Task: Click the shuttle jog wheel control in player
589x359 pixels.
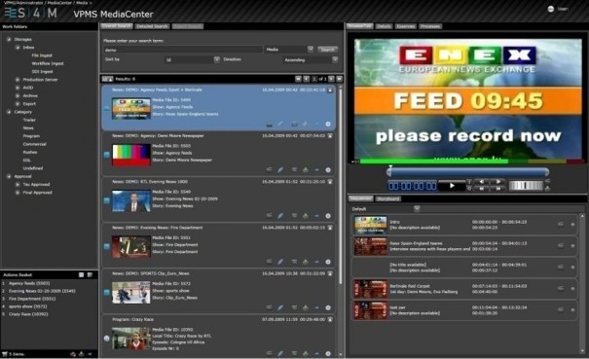Action: click(526, 186)
